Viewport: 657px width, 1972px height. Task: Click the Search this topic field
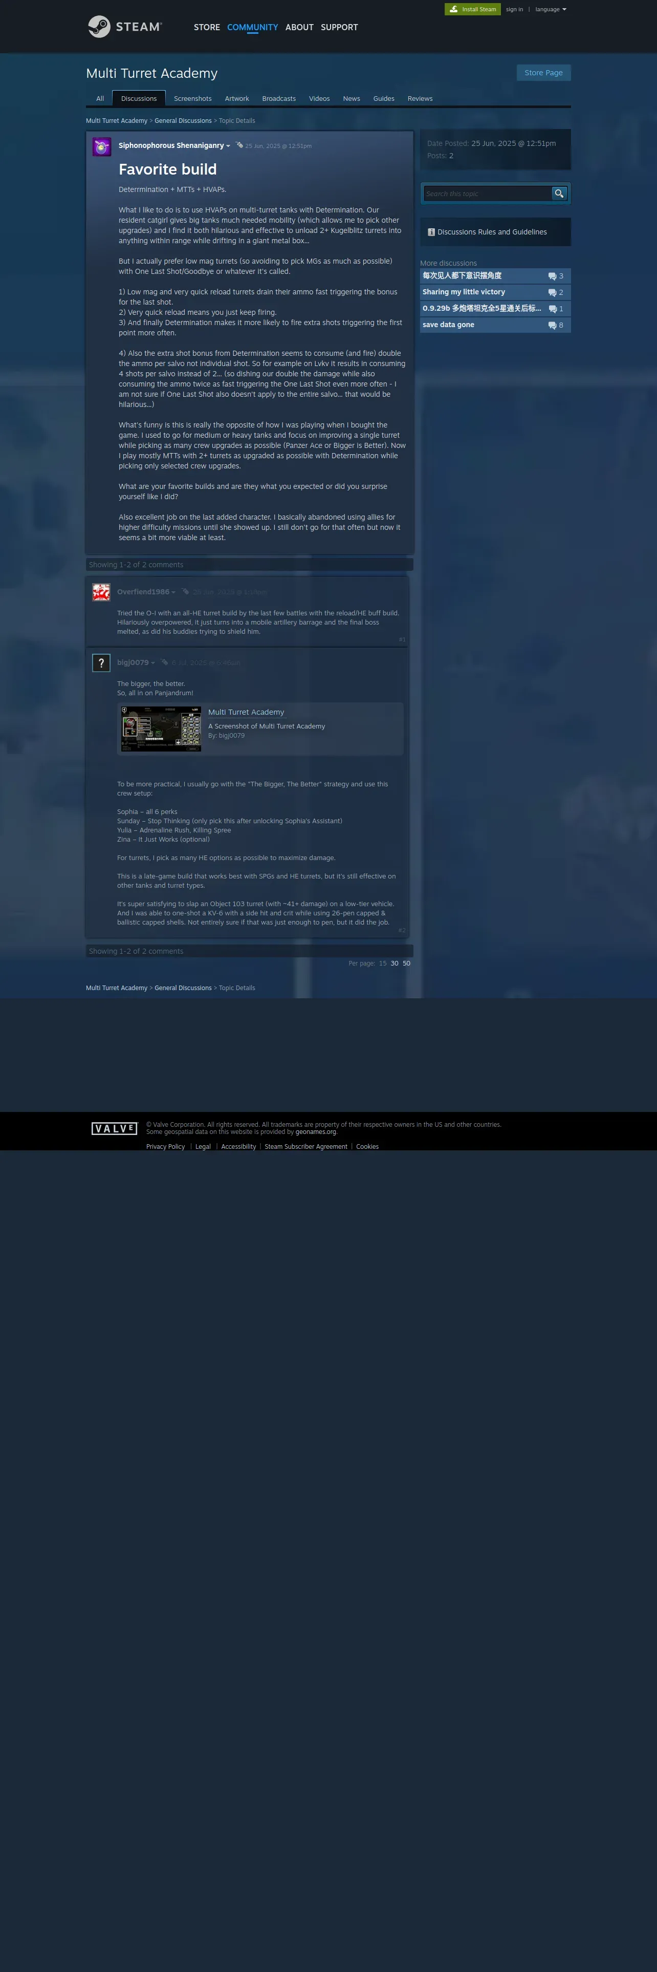[488, 194]
